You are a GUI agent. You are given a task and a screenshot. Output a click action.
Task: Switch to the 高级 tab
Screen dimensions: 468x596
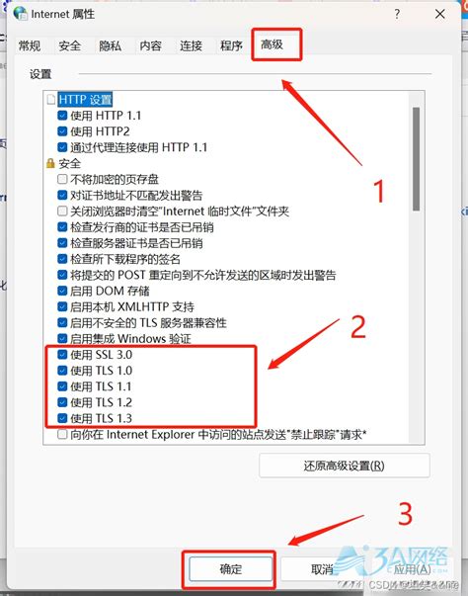click(x=272, y=44)
